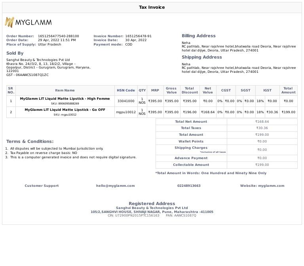
Task: Open Website: myglamm.com link
Action: tap(262, 186)
